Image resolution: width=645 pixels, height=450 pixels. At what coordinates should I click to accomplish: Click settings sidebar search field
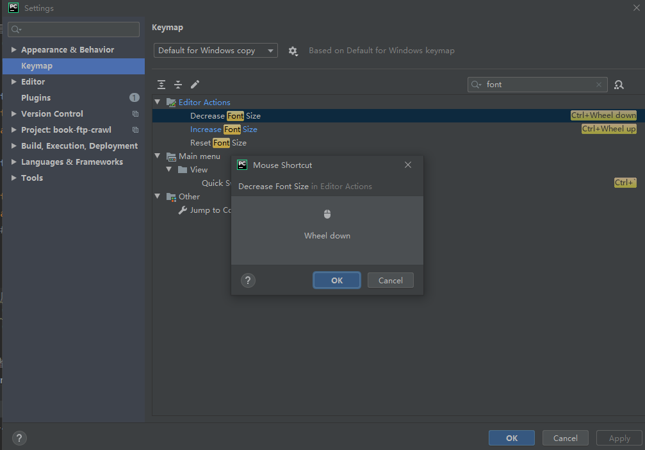[x=74, y=29]
